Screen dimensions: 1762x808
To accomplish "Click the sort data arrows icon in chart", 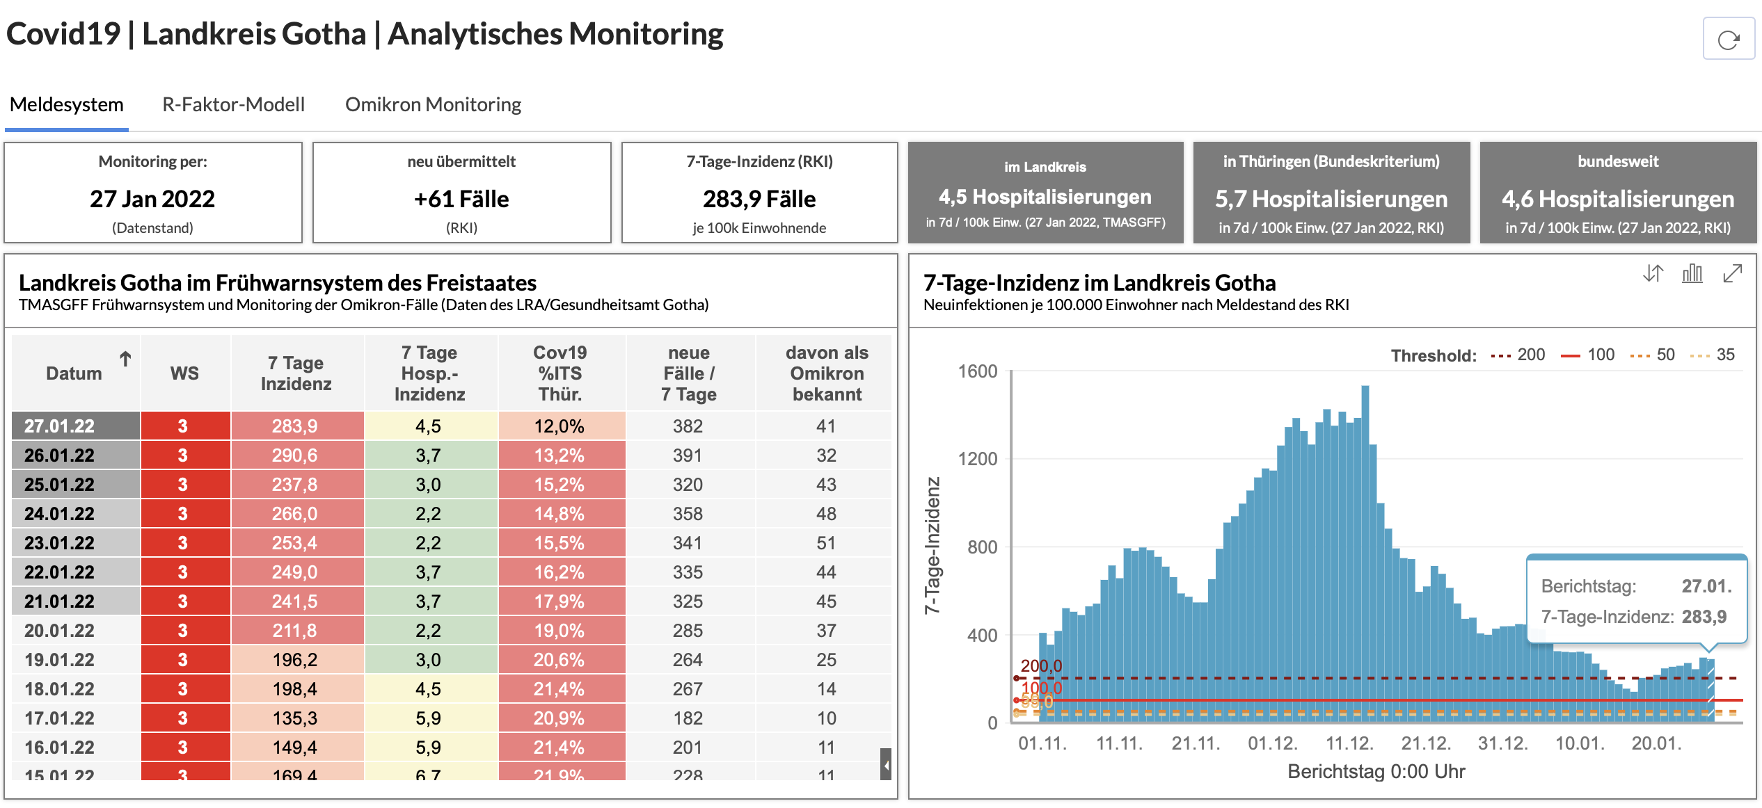I will coord(1653,274).
